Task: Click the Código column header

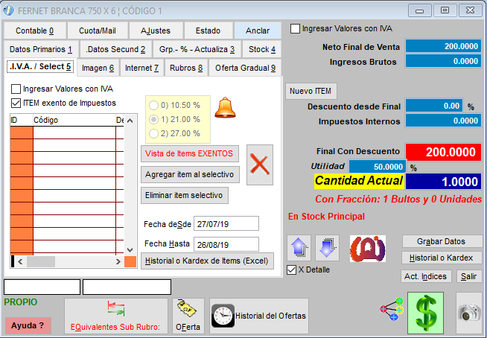Action: click(74, 120)
